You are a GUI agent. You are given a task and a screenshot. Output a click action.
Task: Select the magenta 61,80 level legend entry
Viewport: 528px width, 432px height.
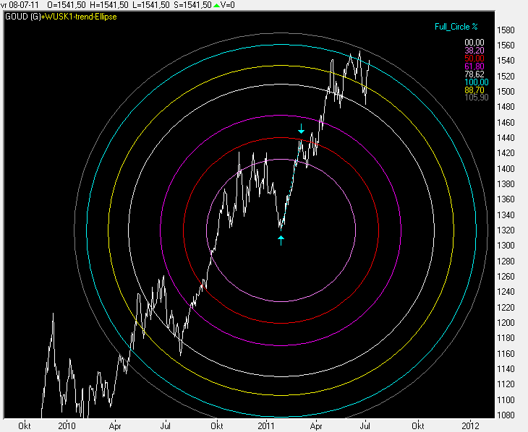(x=474, y=66)
